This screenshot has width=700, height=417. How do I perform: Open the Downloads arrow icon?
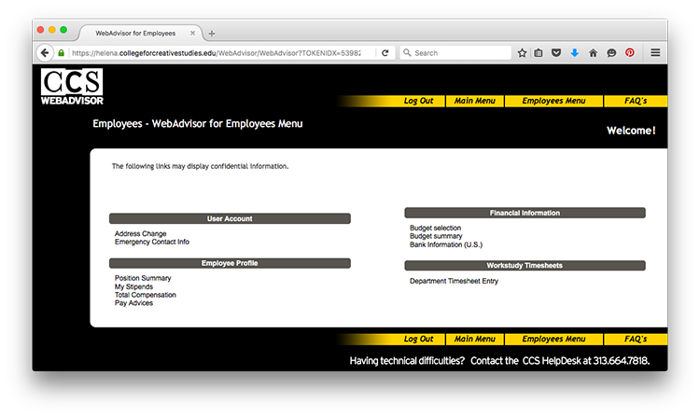[574, 53]
